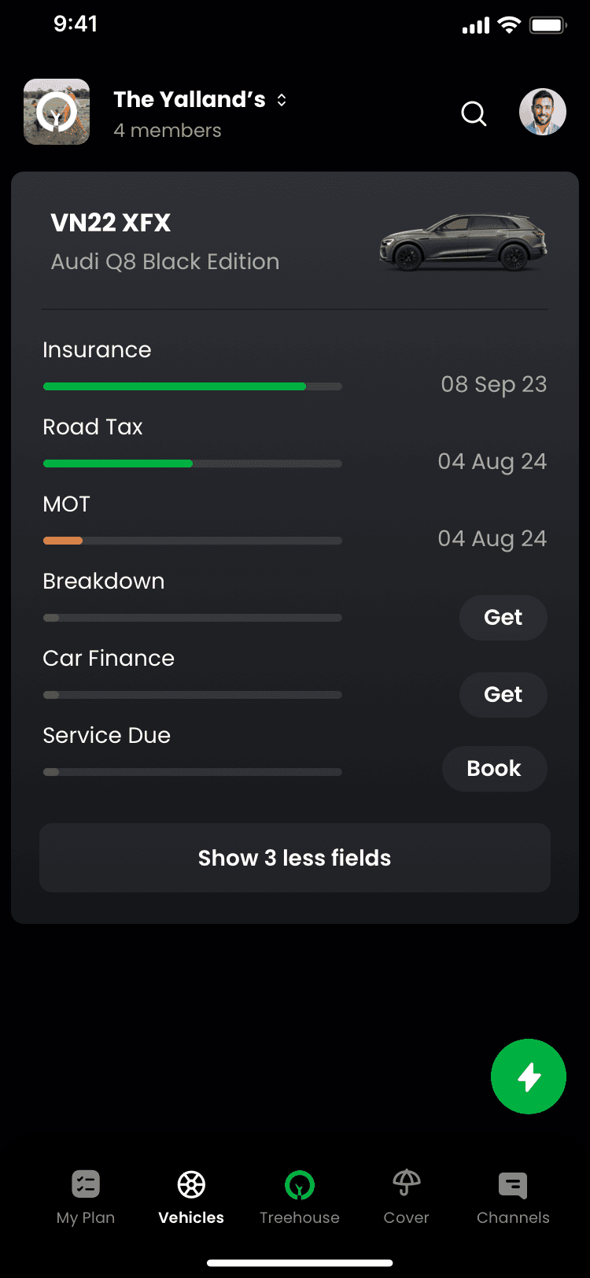Open the VN22 XFX vehicle title
This screenshot has width=590, height=1278.
pyautogui.click(x=111, y=223)
